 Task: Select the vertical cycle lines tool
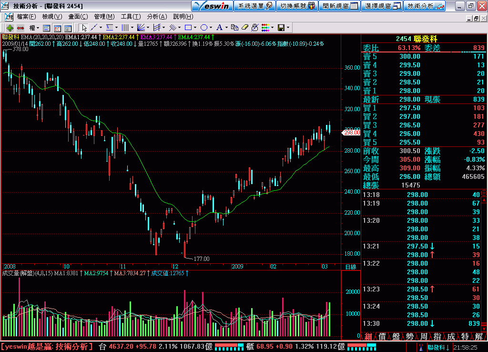(x=125, y=28)
